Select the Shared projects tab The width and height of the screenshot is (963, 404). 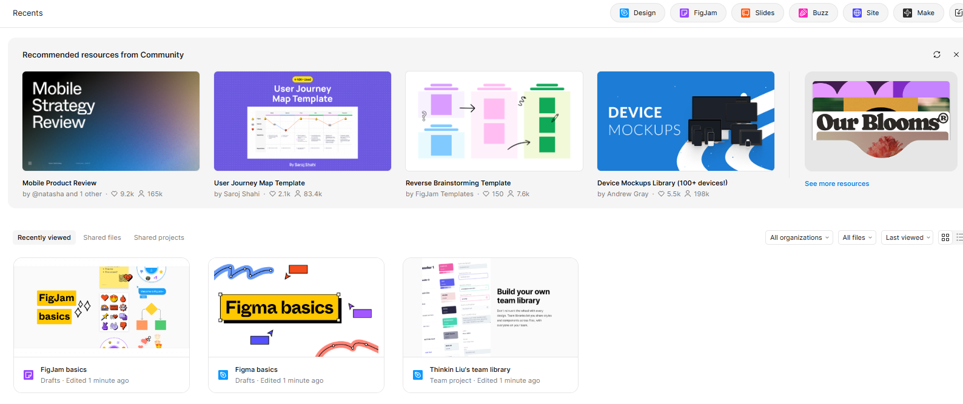tap(159, 237)
